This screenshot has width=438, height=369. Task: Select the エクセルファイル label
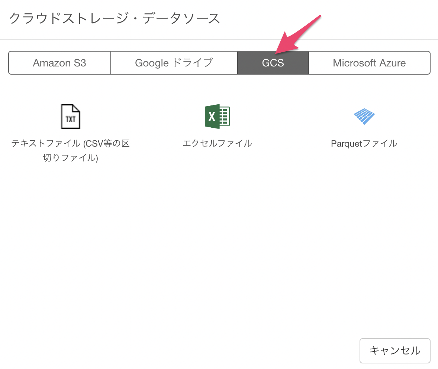coord(217,143)
